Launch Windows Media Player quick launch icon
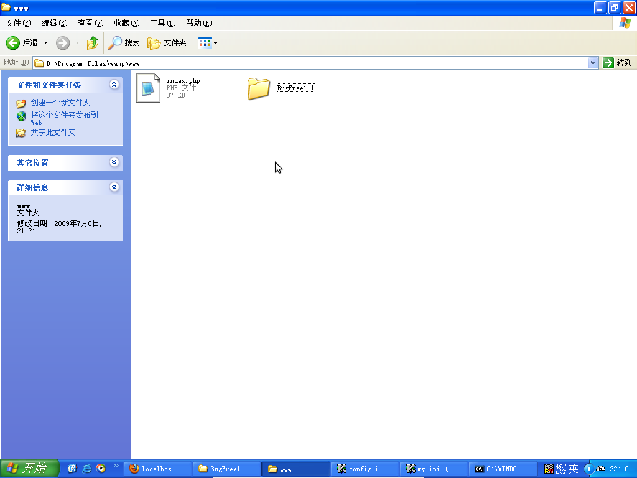 [x=101, y=469]
